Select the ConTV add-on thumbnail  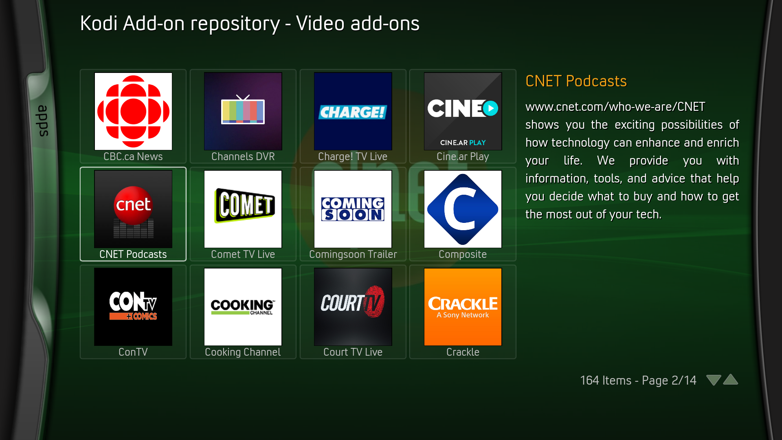(x=133, y=307)
